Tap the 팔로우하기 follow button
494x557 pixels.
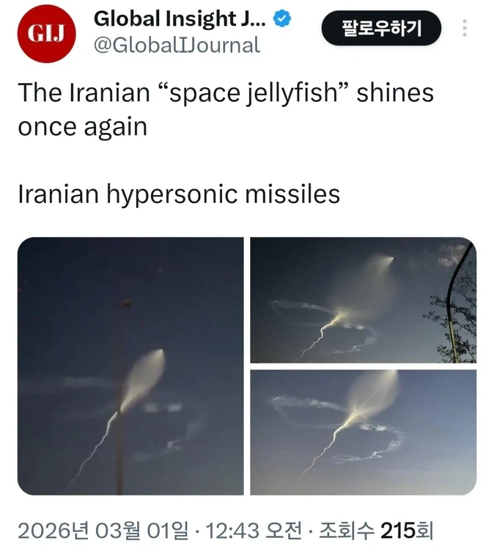(381, 28)
